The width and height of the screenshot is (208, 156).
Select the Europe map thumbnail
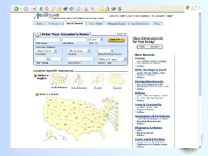pyautogui.click(x=98, y=80)
